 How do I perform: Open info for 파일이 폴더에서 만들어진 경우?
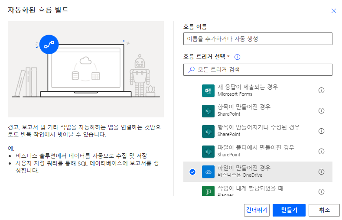pos(321,151)
